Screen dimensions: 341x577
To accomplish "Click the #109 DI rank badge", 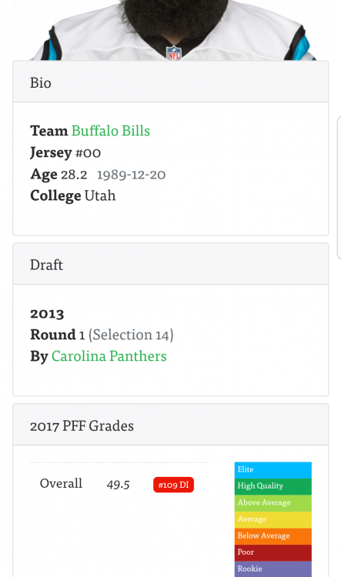I will click(173, 485).
